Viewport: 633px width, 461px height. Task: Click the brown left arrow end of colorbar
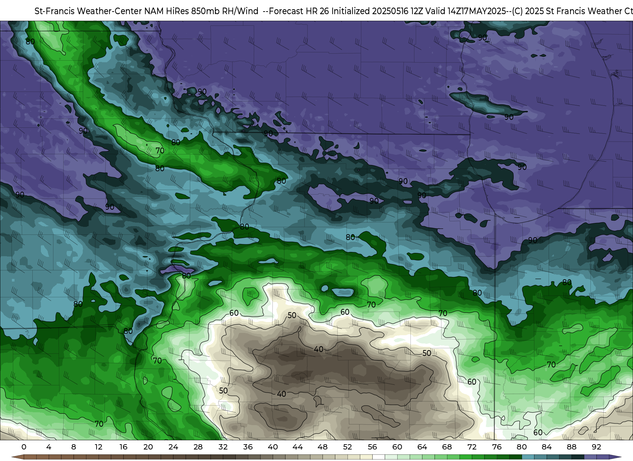17,457
